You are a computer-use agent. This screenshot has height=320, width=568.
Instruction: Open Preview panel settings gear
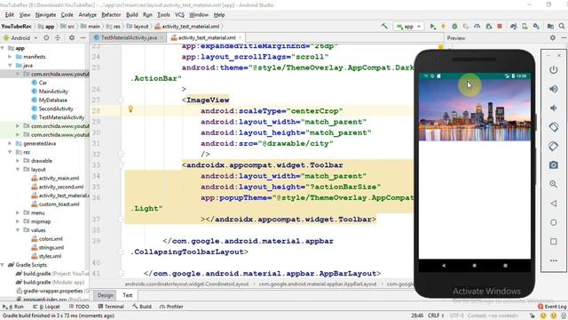pyautogui.click(x=553, y=37)
